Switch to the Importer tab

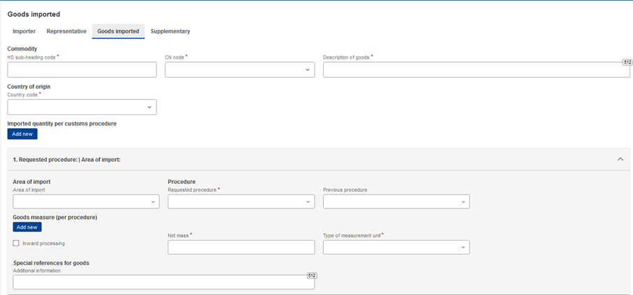coord(24,31)
